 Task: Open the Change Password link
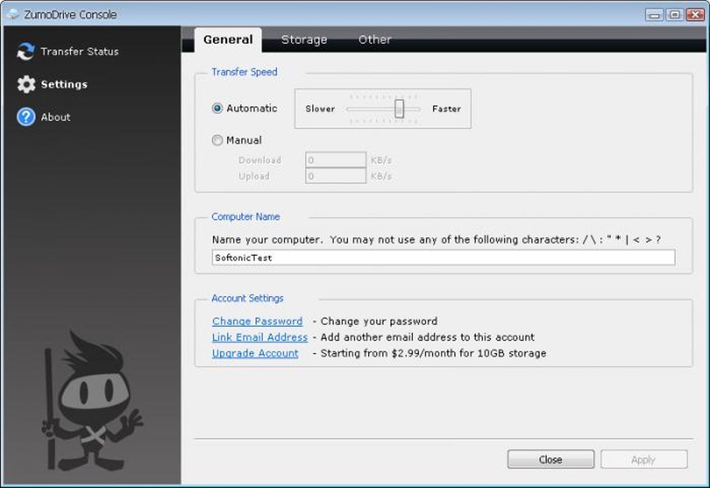point(257,321)
